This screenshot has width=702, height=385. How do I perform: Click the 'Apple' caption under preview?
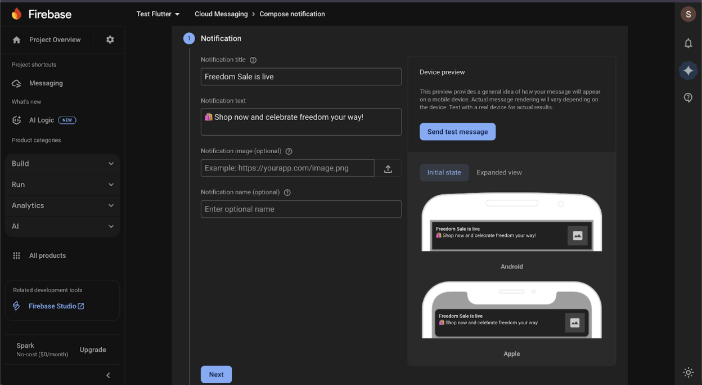point(512,354)
